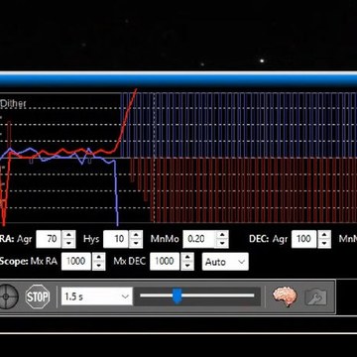Viewport: 357px width, 357px height.
Task: Increase the RA MnMo value
Action: pos(221,235)
